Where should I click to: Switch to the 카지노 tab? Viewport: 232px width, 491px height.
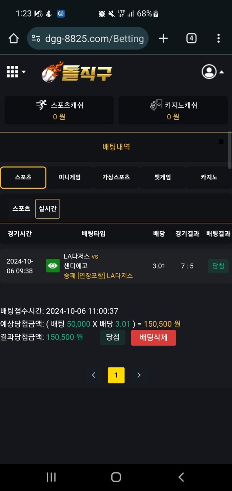(x=209, y=177)
